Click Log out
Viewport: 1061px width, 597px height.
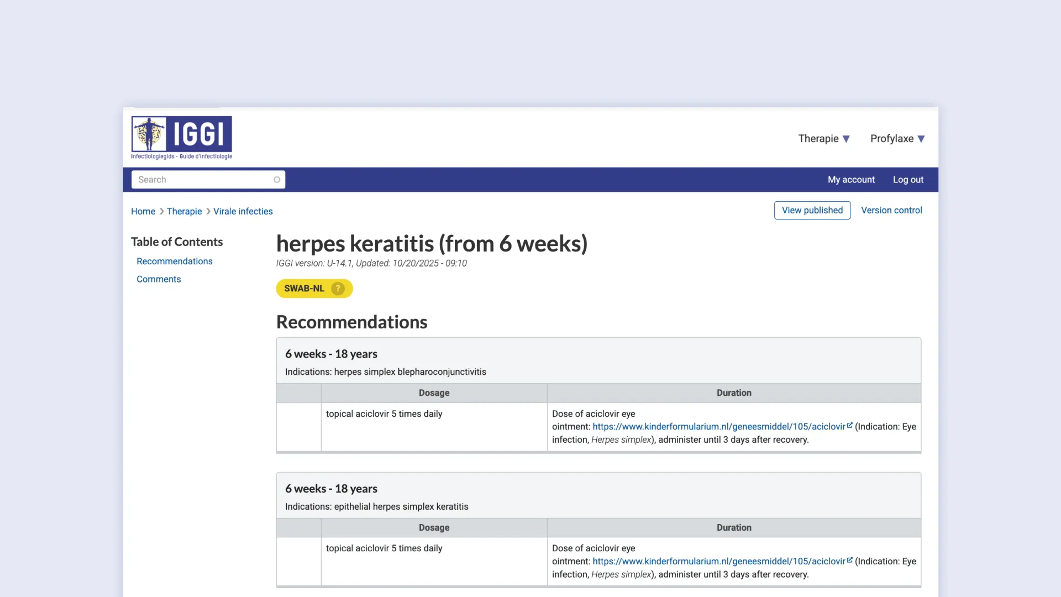point(908,180)
